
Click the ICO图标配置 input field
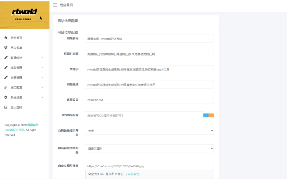pos(144,115)
